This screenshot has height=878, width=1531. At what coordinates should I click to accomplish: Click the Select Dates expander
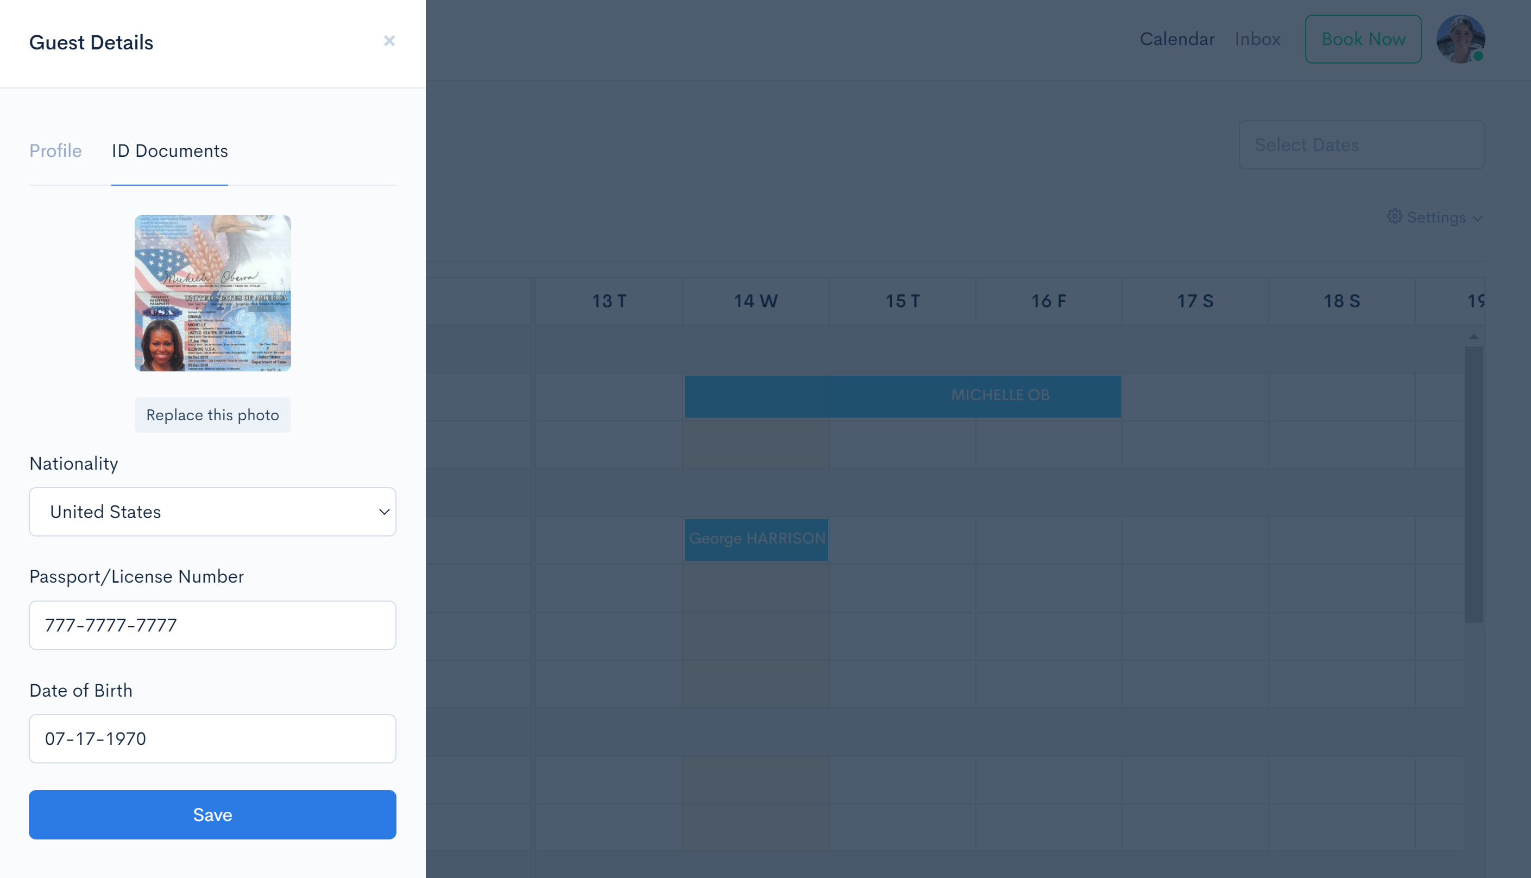1360,144
